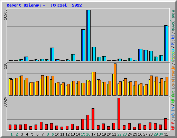Click the Lokalizacje legend label
The height and width of the screenshot is (138, 177).
pos(173,77)
